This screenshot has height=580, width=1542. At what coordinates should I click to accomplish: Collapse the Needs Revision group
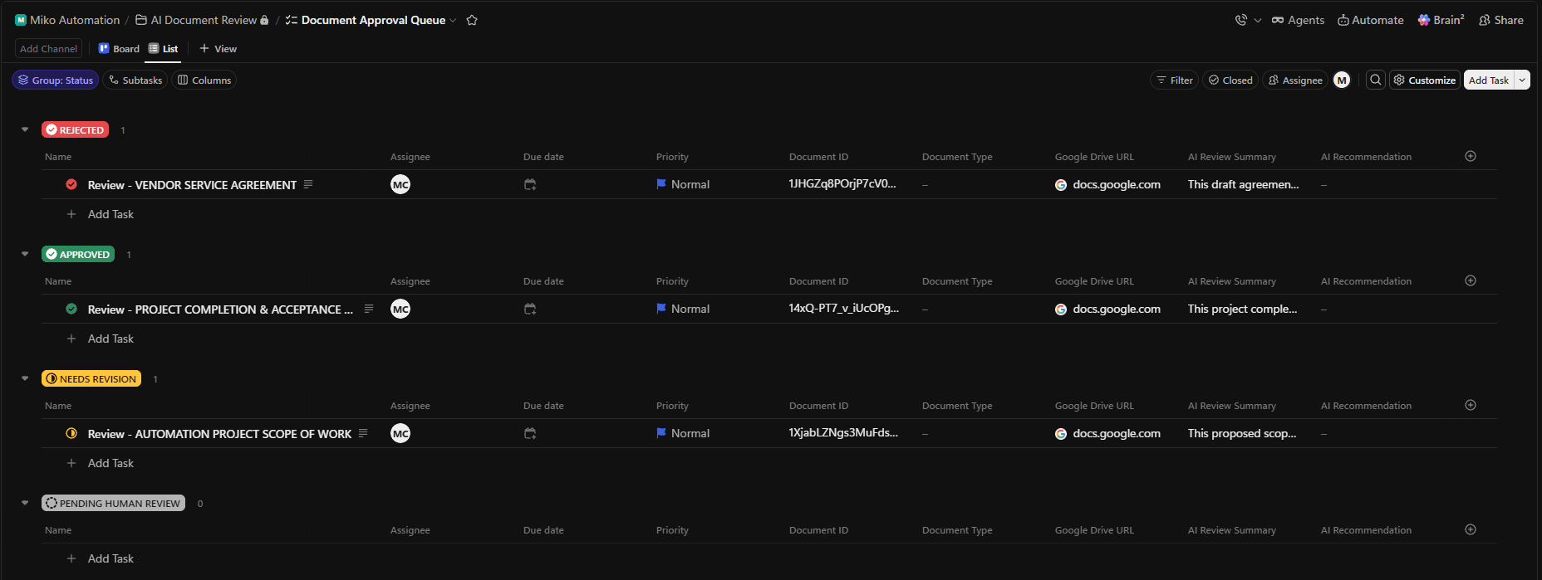click(25, 378)
